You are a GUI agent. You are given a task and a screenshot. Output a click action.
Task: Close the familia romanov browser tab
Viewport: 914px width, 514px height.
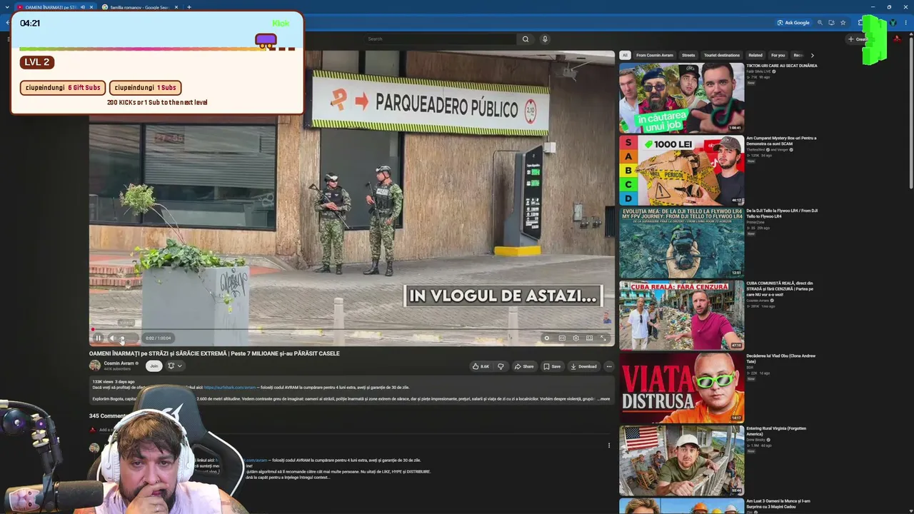[176, 7]
